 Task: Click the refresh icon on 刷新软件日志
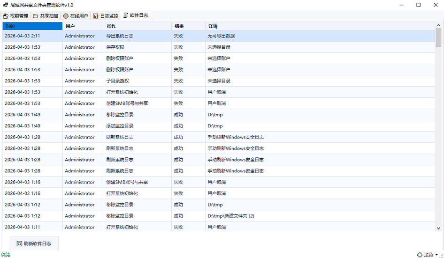[19, 243]
